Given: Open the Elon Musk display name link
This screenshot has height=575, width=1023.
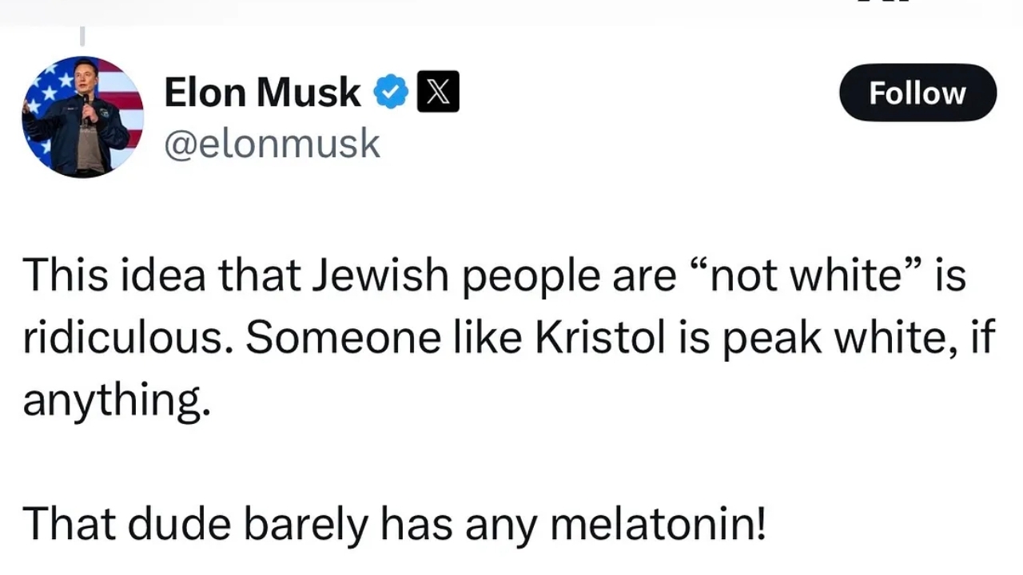Looking at the screenshot, I should [x=262, y=93].
